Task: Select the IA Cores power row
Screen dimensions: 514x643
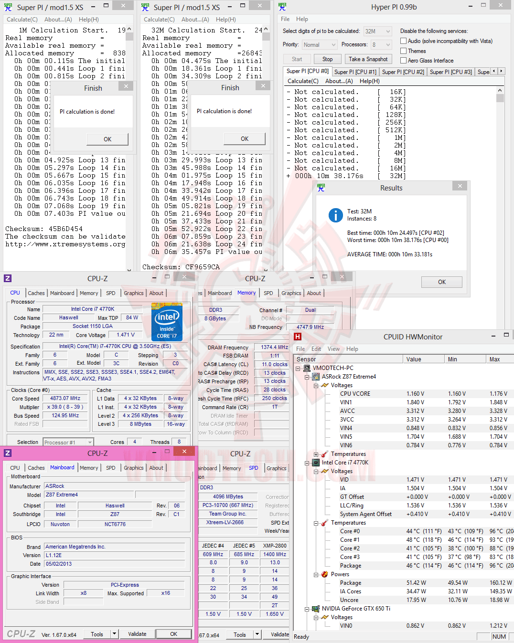Action: [404, 591]
